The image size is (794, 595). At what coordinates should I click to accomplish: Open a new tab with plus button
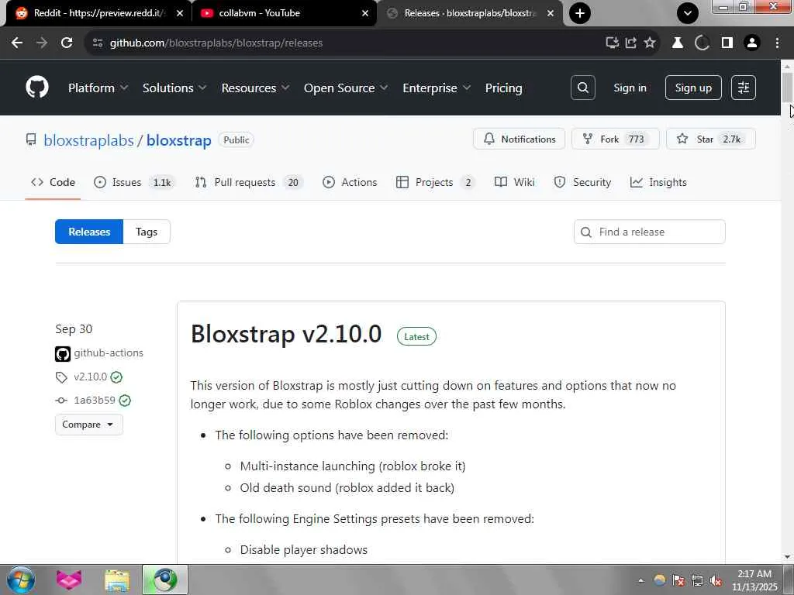pyautogui.click(x=580, y=13)
